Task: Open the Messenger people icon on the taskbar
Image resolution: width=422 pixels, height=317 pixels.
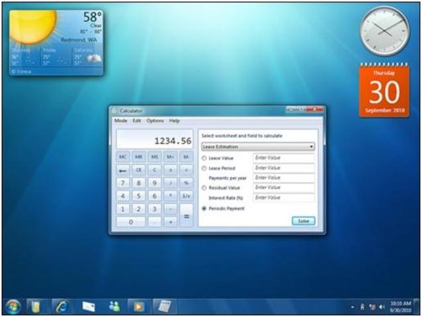Action: pos(114,306)
